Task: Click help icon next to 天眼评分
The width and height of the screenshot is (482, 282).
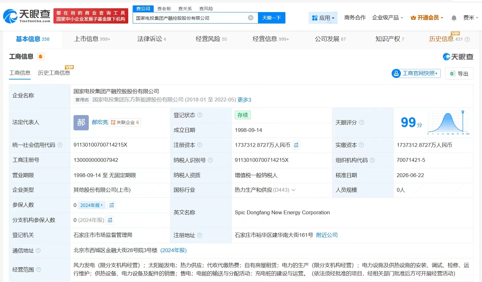Action: pos(362,122)
